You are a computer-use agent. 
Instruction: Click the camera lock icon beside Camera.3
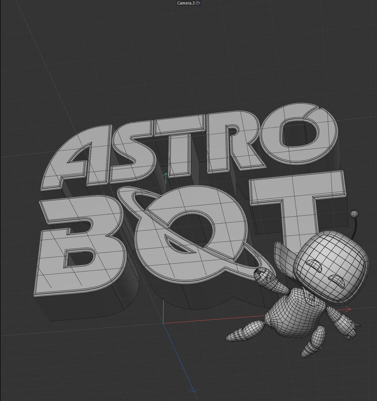198,3
